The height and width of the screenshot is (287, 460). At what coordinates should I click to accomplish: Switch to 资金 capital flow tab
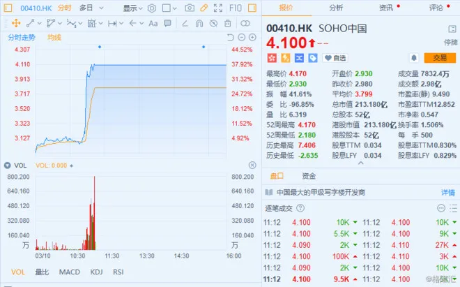click(309, 176)
